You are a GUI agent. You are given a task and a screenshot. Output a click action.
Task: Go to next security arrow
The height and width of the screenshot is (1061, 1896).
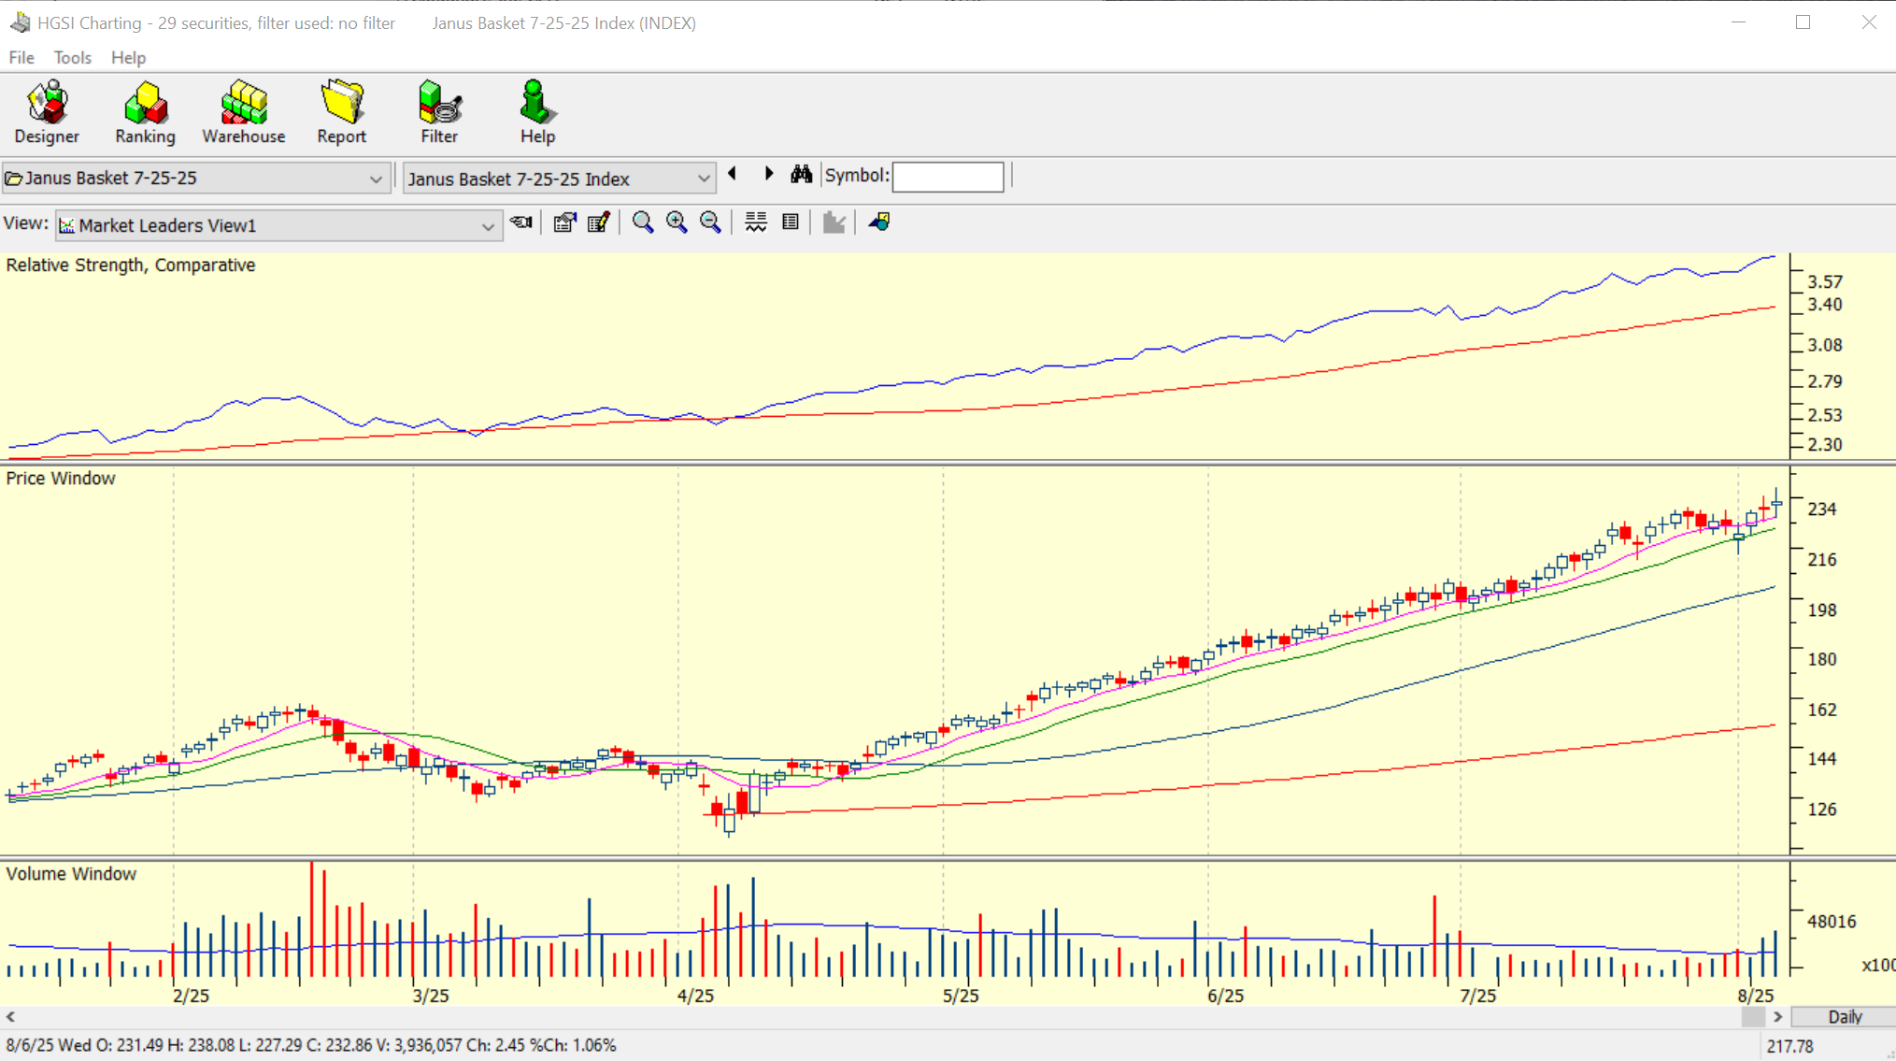coord(768,174)
